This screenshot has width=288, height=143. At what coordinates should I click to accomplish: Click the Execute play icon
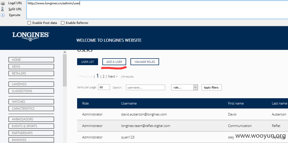tap(2, 15)
